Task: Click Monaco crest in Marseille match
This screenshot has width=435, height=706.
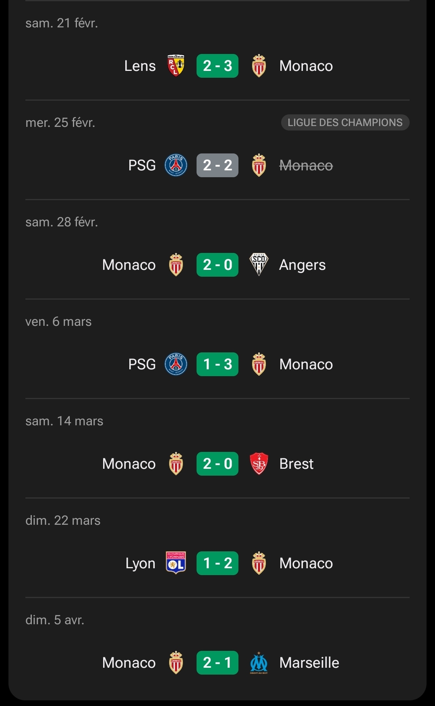Action: coord(176,663)
